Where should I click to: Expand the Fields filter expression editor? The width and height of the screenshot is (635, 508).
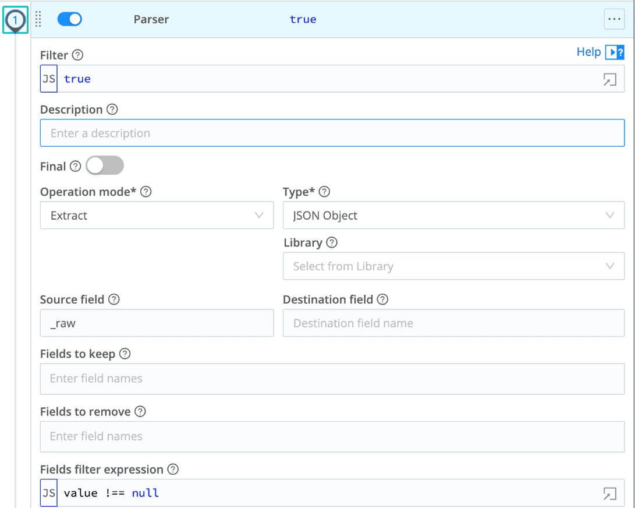(x=609, y=493)
